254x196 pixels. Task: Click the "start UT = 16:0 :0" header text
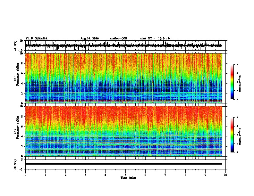coord(155,38)
